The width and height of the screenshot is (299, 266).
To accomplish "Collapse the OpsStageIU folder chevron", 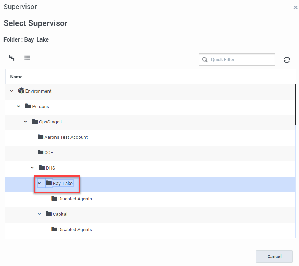I will click(x=25, y=122).
